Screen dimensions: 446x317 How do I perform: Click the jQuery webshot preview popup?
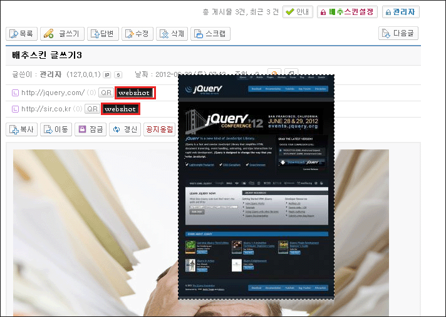click(256, 187)
